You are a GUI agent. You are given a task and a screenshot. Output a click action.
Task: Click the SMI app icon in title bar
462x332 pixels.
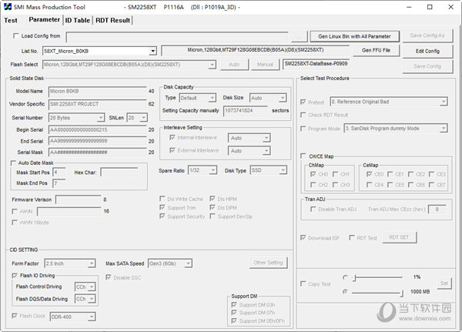coord(6,6)
